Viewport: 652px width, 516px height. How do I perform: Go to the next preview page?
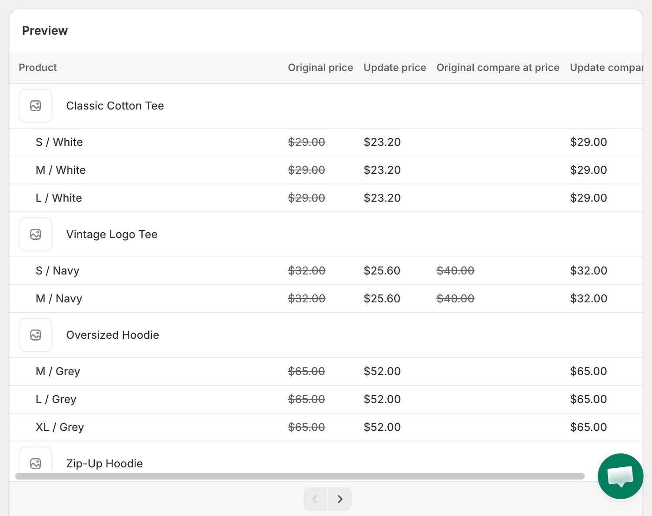(x=340, y=499)
